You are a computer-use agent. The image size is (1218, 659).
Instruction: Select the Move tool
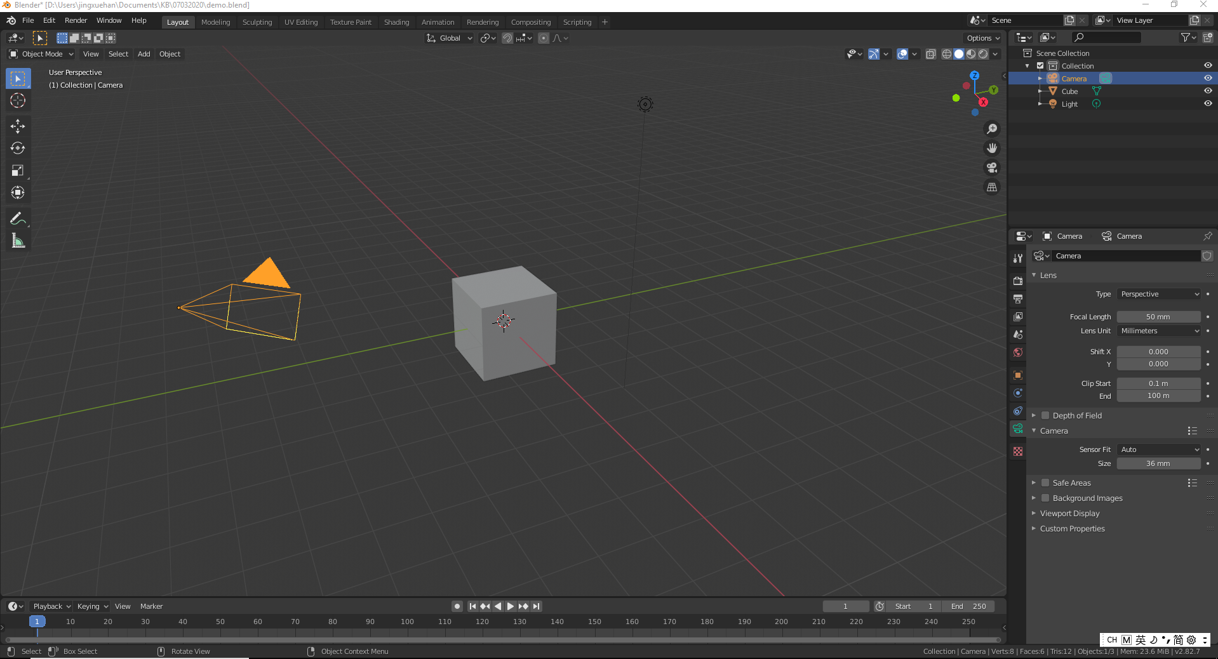(x=18, y=126)
